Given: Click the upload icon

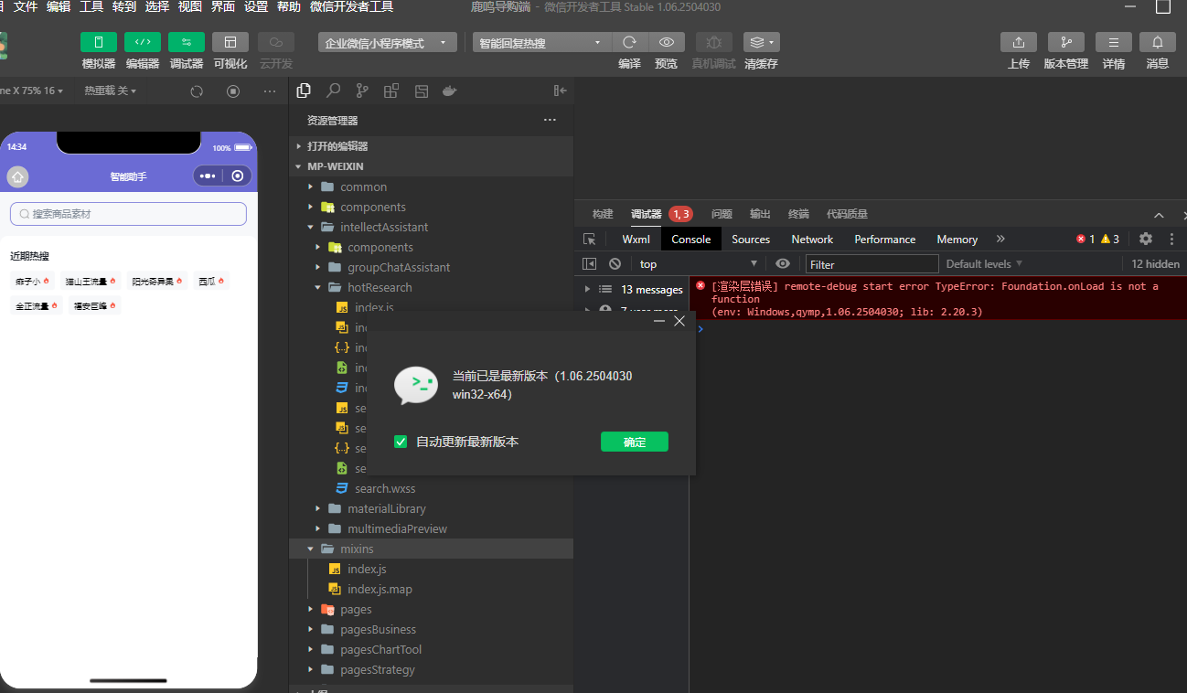Looking at the screenshot, I should [x=1019, y=42].
